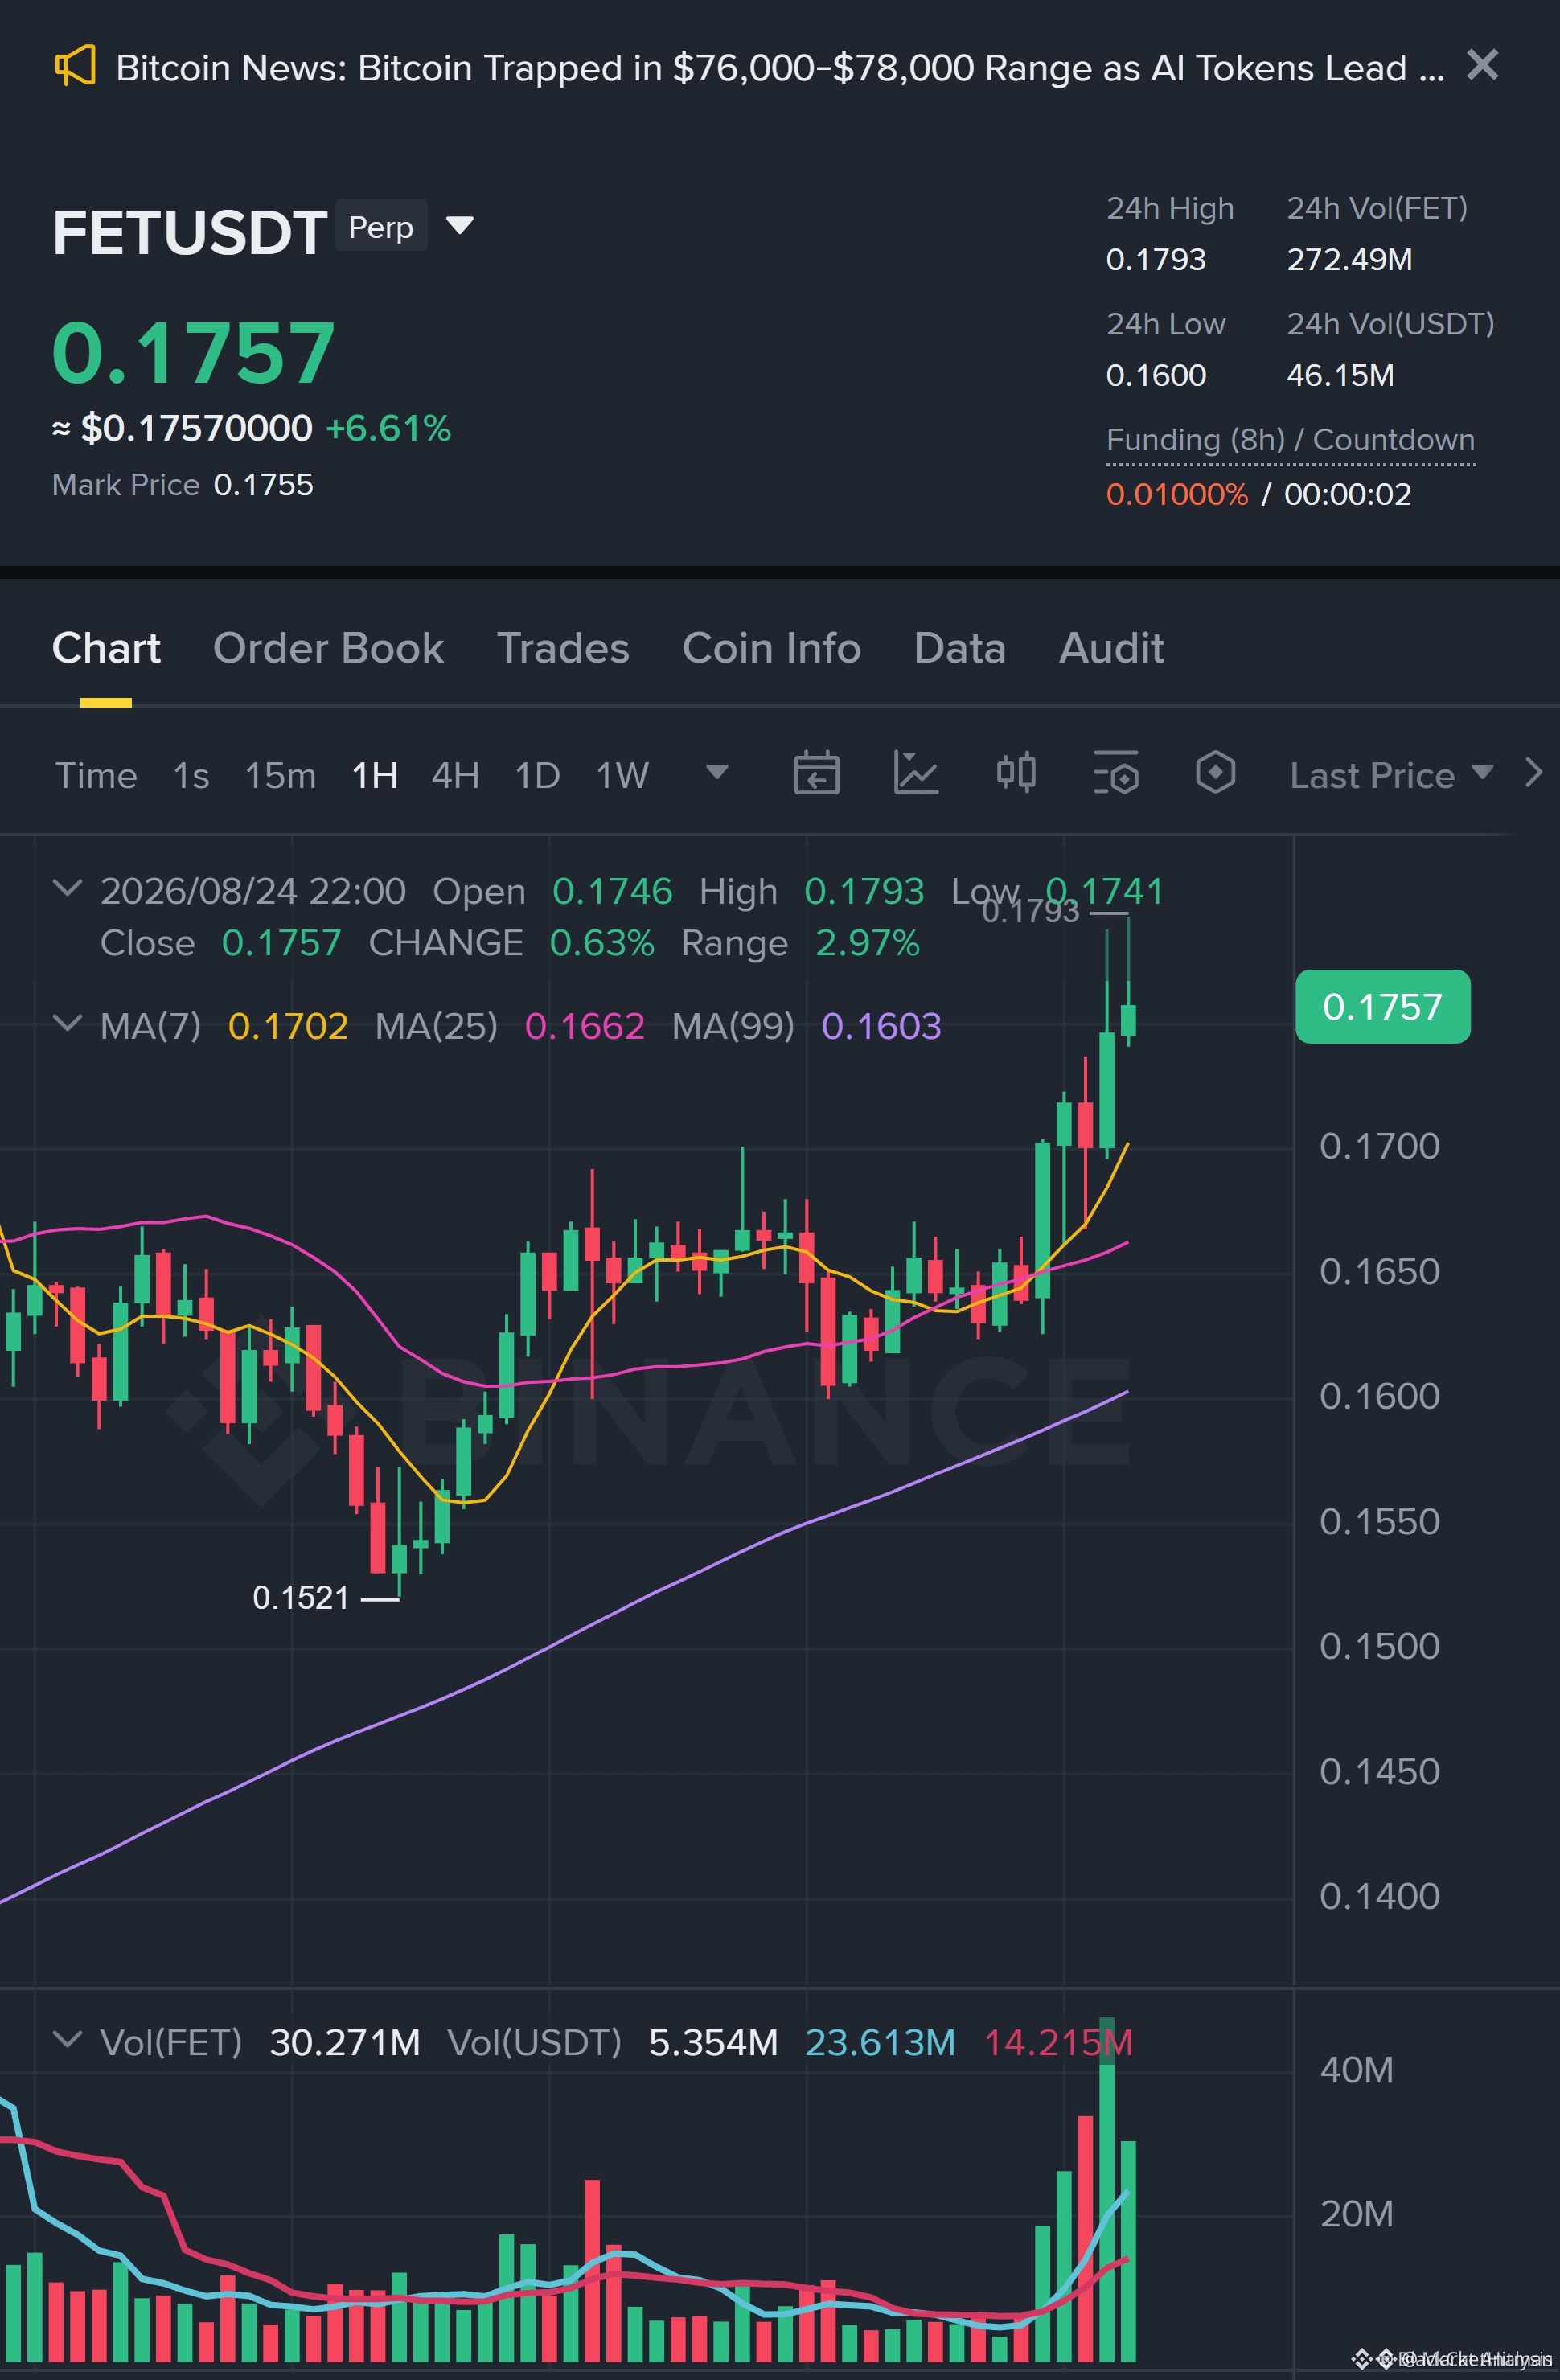This screenshot has height=2380, width=1560.
Task: Tap the 40M volume axis label
Action: point(1356,2070)
